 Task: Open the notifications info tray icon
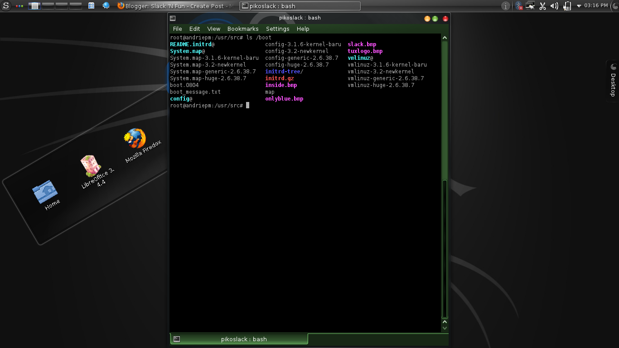click(x=506, y=6)
